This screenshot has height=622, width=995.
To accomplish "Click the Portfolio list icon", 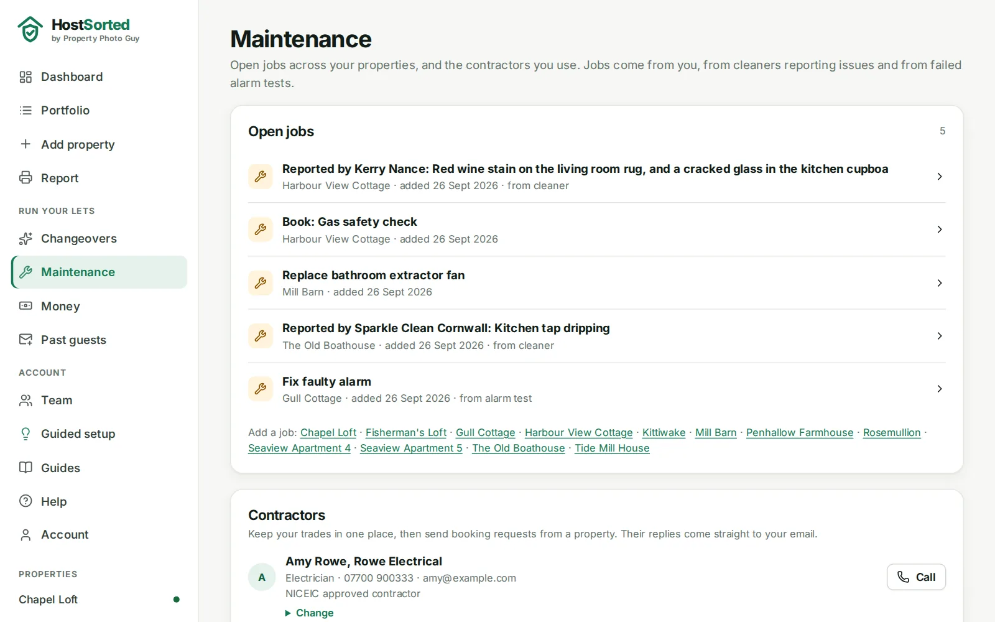I will (25, 111).
